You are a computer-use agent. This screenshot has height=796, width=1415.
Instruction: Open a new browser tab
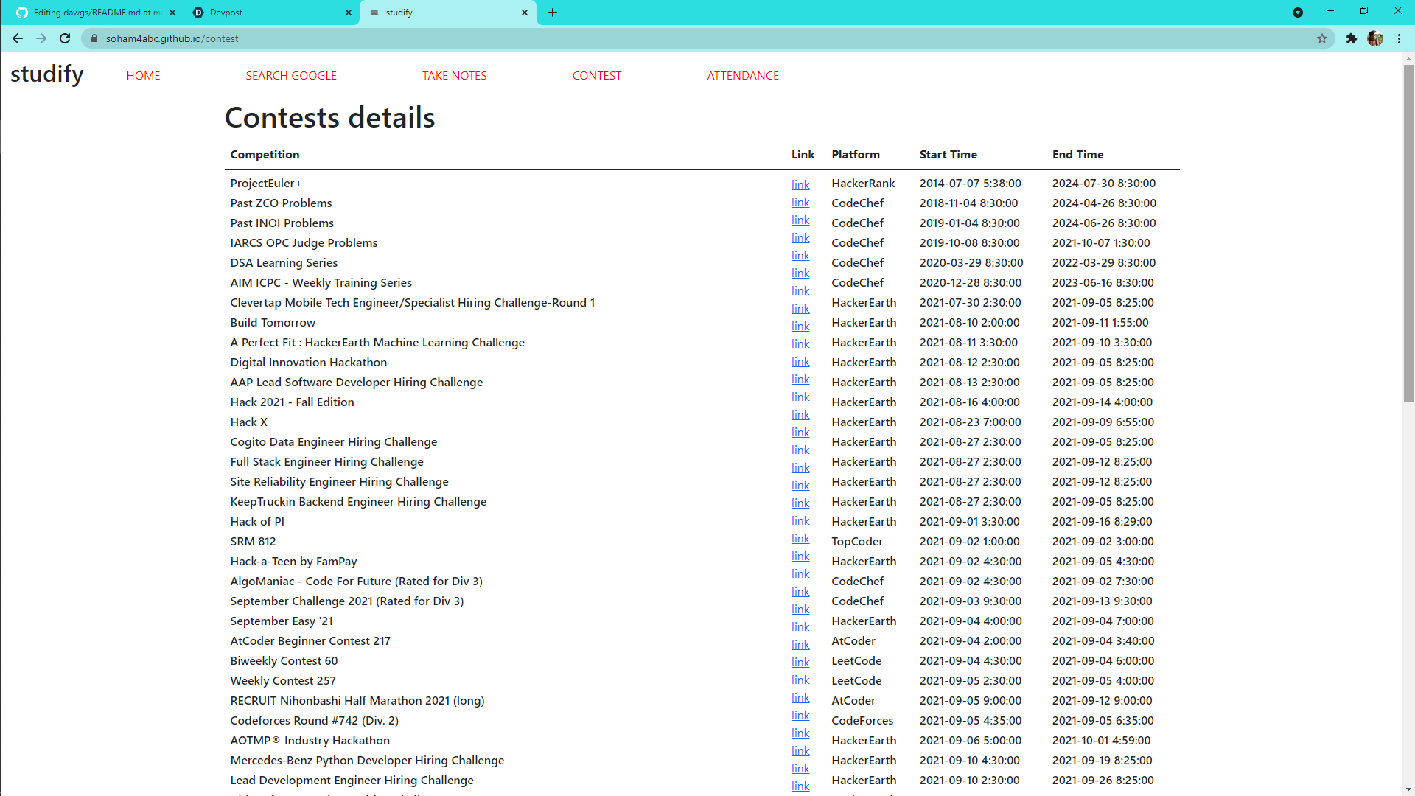[x=553, y=13]
